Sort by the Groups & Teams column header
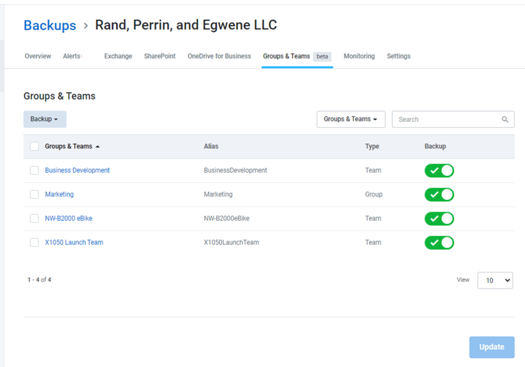This screenshot has height=367, width=525. tap(68, 146)
